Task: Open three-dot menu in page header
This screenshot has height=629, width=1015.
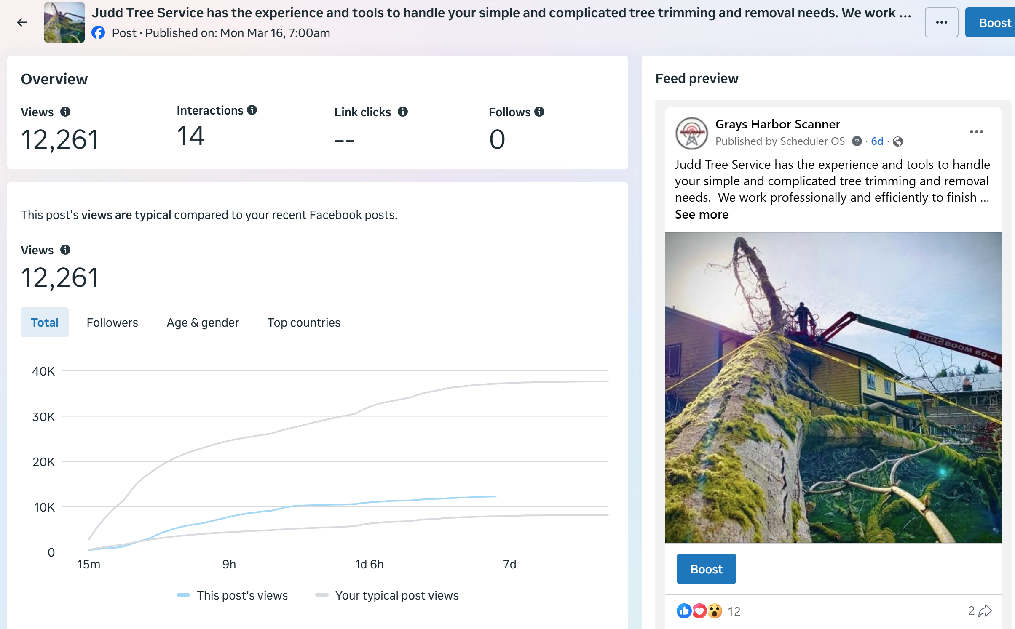Action: [x=941, y=22]
